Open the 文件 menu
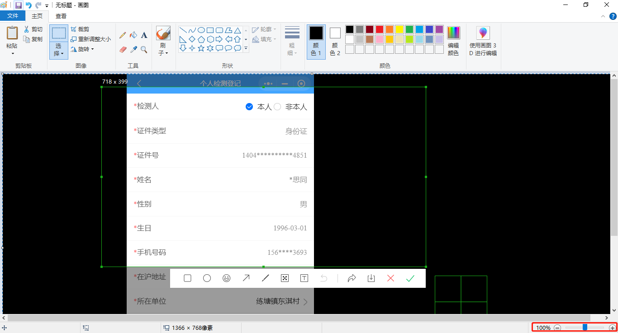Image resolution: width=618 pixels, height=333 pixels. [13, 15]
